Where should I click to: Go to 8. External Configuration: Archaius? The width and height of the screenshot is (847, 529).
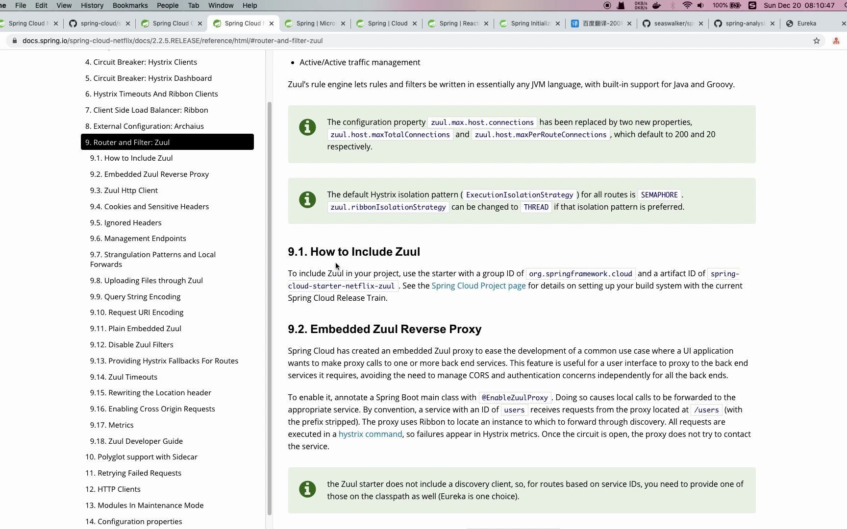[145, 126]
